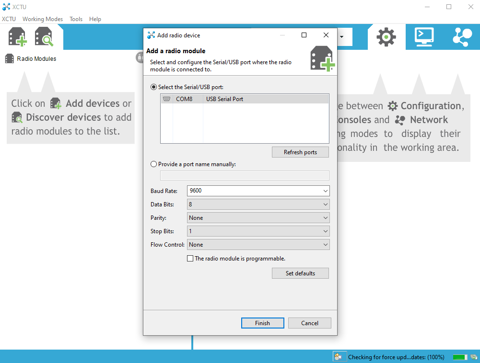The width and height of the screenshot is (480, 363).
Task: Click the Discover devices magnifier icon in the toolbar
Action: pyautogui.click(x=44, y=37)
